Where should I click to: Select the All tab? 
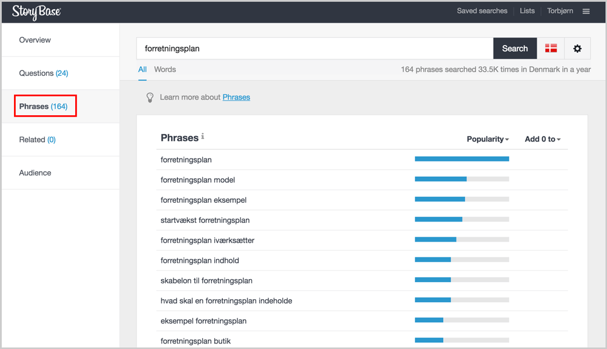[x=143, y=70]
